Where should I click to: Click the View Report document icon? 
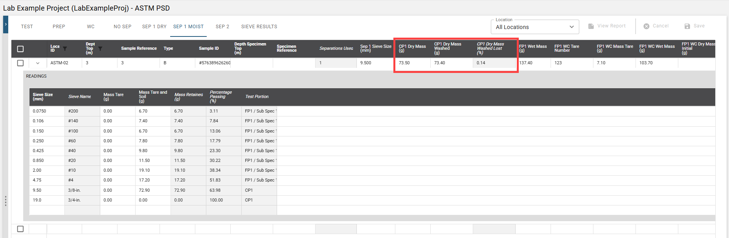(x=591, y=26)
